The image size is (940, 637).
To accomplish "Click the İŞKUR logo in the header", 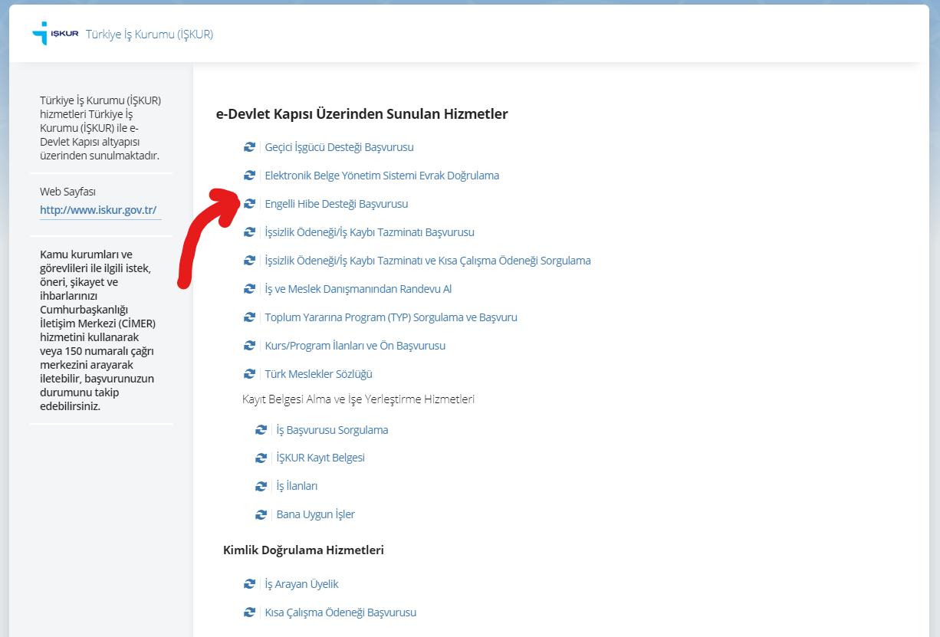I will 55,34.
